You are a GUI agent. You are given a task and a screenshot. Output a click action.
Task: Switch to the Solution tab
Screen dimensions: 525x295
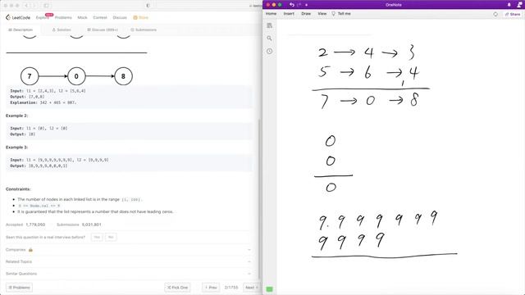pos(62,29)
